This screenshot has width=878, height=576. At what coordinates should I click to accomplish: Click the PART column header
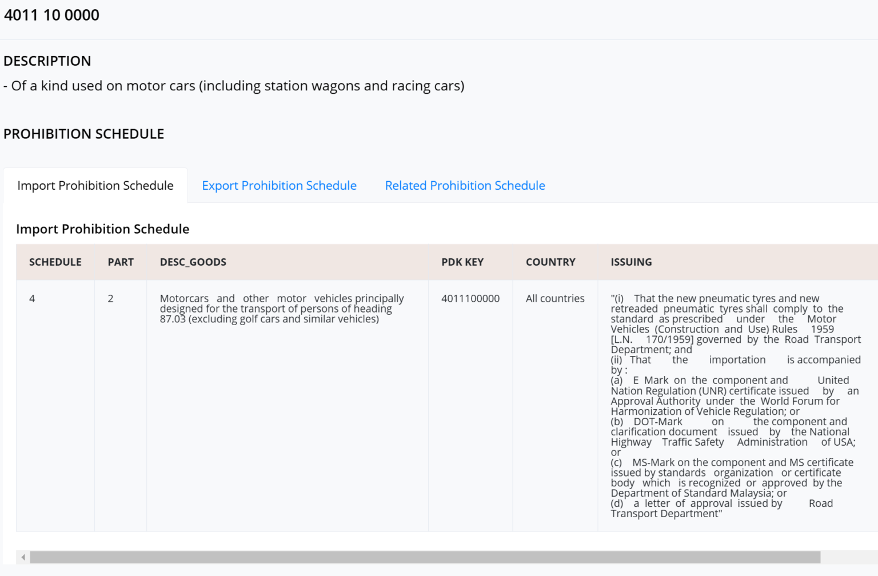121,262
